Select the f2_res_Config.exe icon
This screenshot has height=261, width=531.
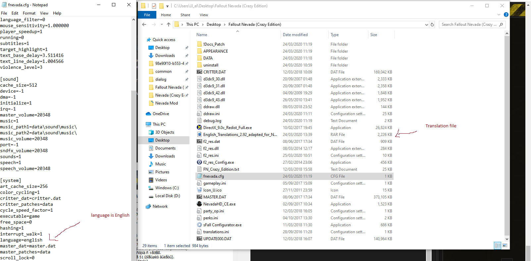coord(199,162)
